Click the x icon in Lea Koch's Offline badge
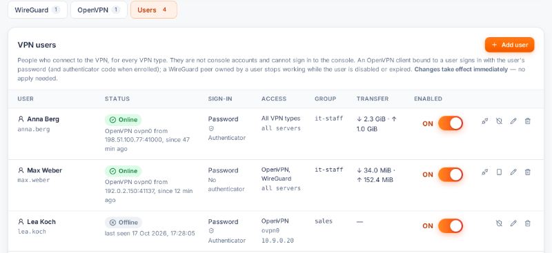Screen dimensions: 552x253 click(112, 223)
